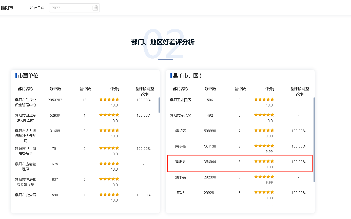The image size is (351, 219).
Task: Sort 市直单位 table by 评分↓ header
Action: pyautogui.click(x=115, y=89)
